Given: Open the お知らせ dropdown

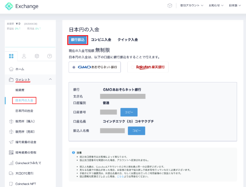Looking at the screenshot, I should pyautogui.click(x=216, y=6).
